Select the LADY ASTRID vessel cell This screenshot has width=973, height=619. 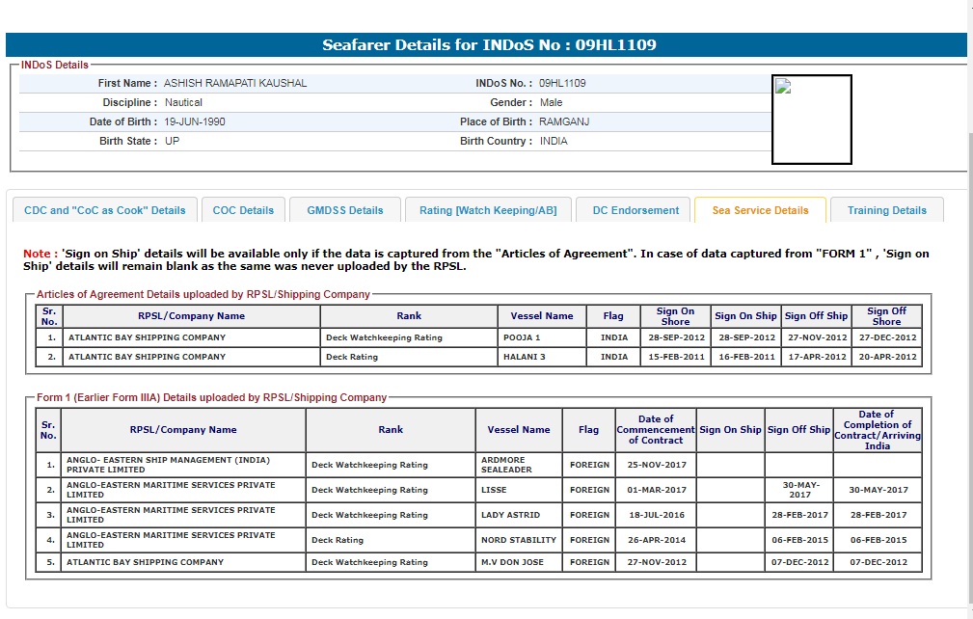[x=518, y=515]
